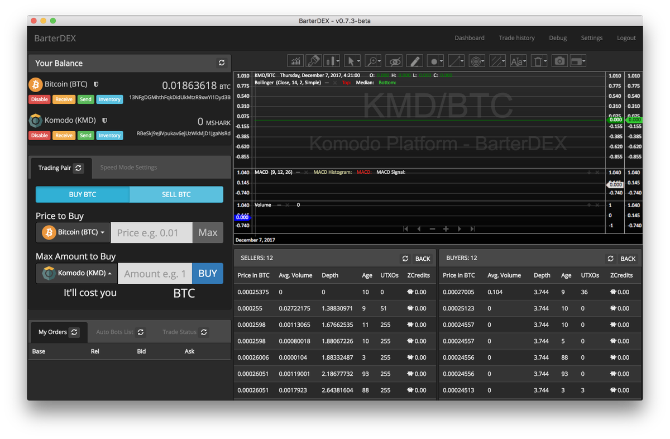Zoom out chart with minus control
670x439 pixels.
pos(432,229)
